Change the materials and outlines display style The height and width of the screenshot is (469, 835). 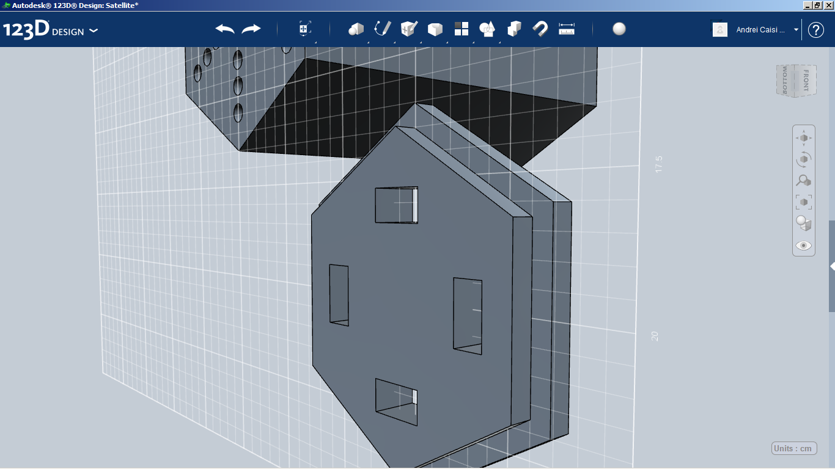pyautogui.click(x=804, y=224)
